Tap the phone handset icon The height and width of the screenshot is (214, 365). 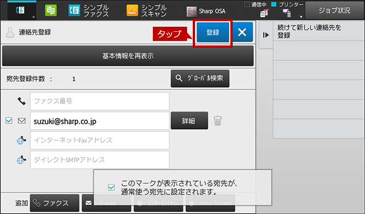22,101
